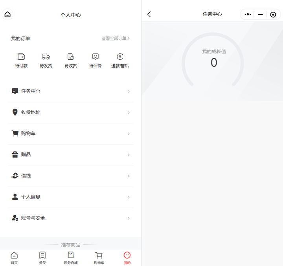Open 待发货 truck icon orders
Image resolution: width=283 pixels, height=266 pixels.
[46, 61]
